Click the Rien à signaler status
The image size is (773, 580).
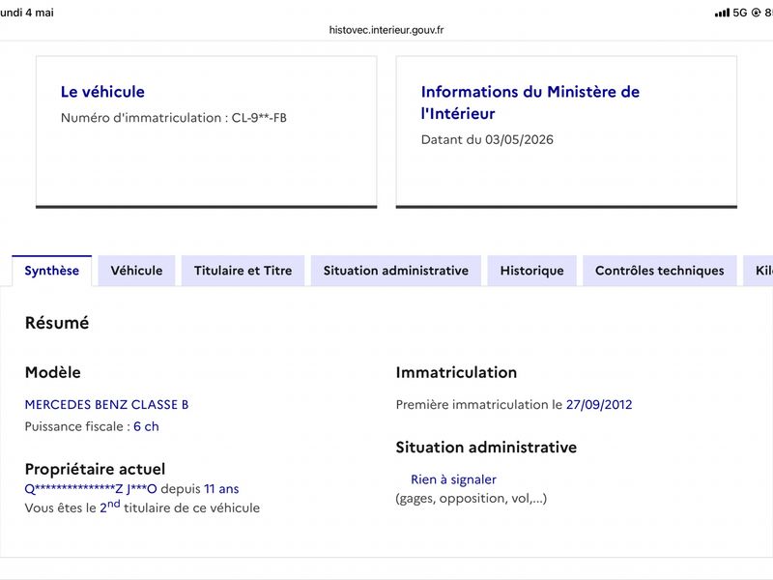tap(453, 479)
